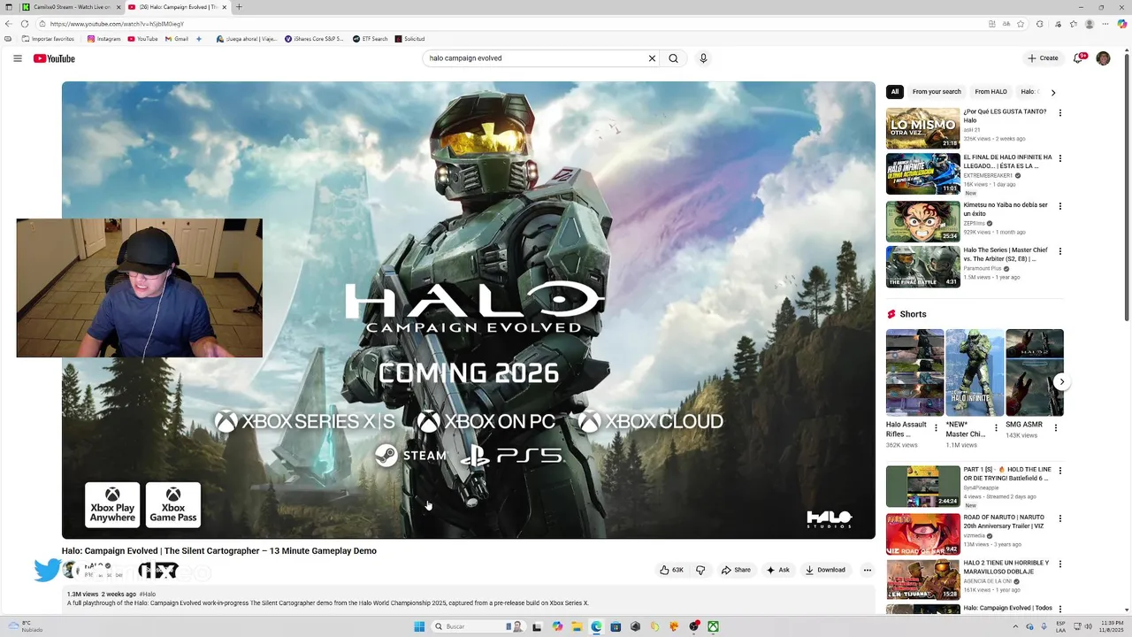1132x637 pixels.
Task: Click the magnifier search button
Action: [673, 58]
